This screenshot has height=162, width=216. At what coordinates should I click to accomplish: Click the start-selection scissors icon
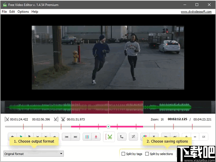[7, 119]
